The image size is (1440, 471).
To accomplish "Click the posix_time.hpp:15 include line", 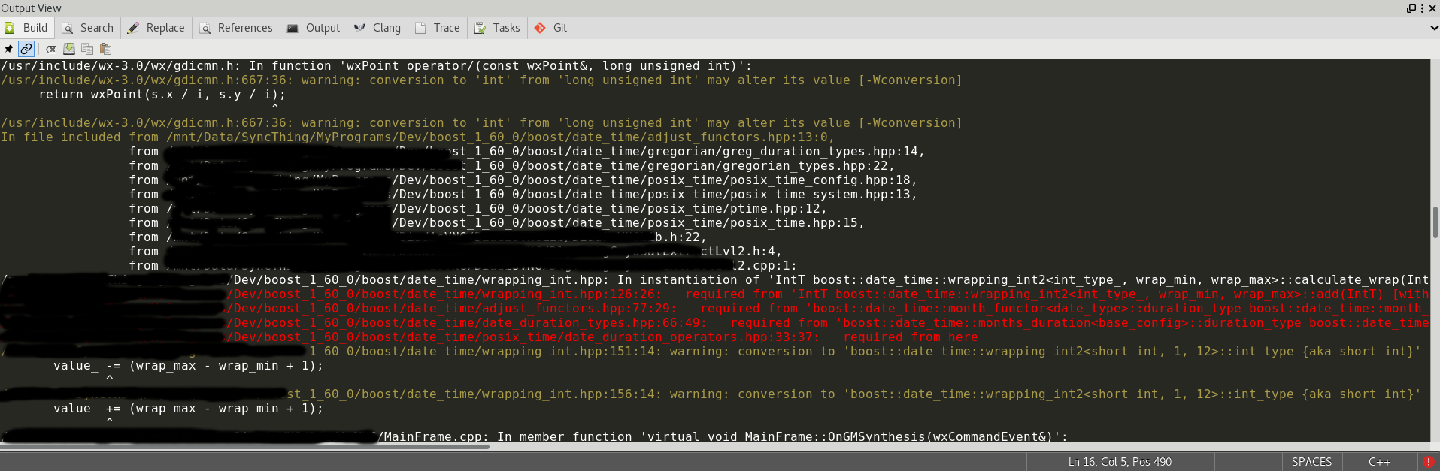I will [496, 223].
